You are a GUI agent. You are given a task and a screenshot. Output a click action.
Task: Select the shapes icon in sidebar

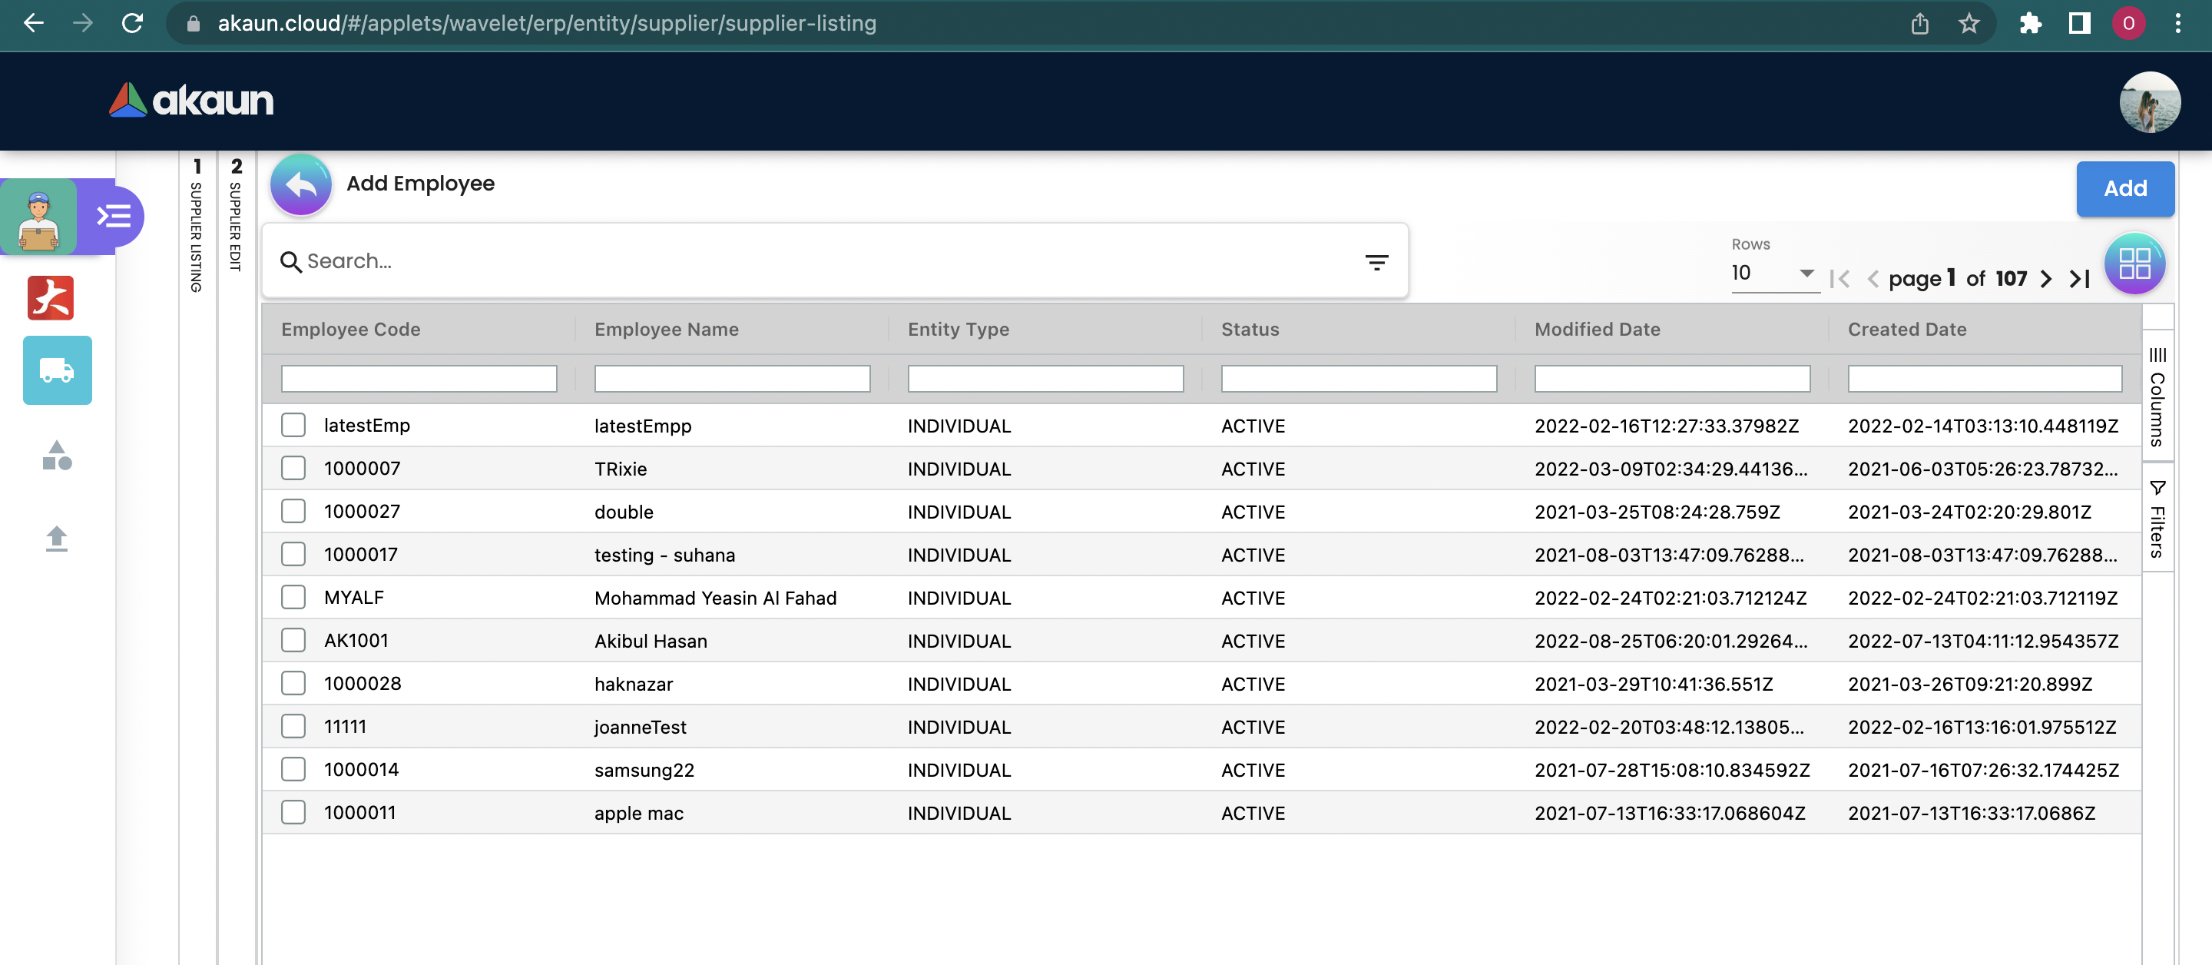coord(57,456)
